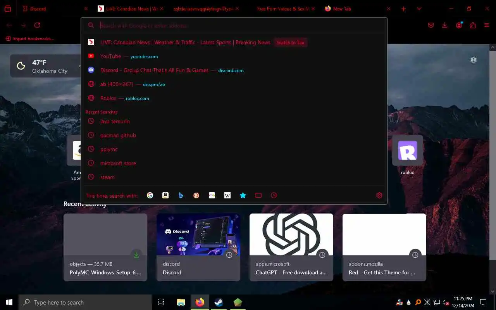Screen dimensions: 496x310
Task: Open Firefox View button at tab bar start
Action: (x=8, y=9)
